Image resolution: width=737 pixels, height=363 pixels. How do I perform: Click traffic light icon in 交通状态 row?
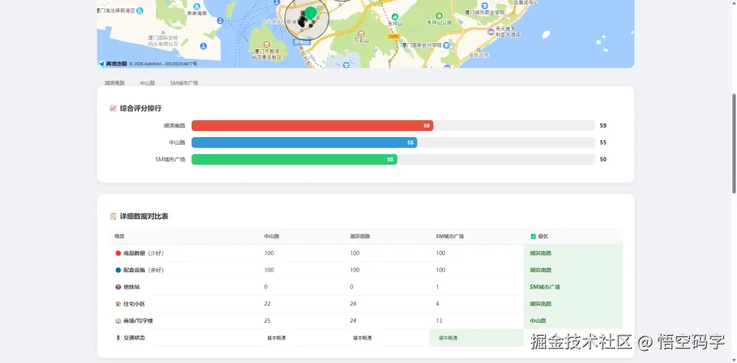[118, 338]
